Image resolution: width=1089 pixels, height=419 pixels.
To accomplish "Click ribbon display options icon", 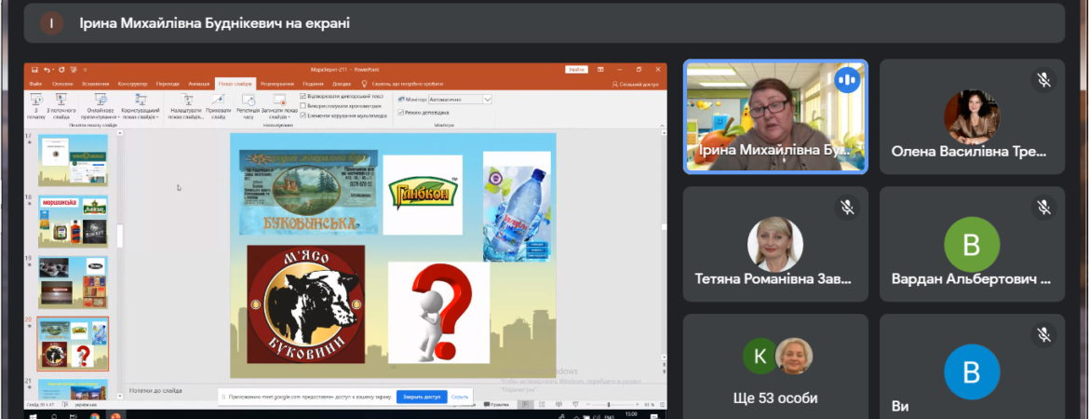I will pyautogui.click(x=600, y=70).
